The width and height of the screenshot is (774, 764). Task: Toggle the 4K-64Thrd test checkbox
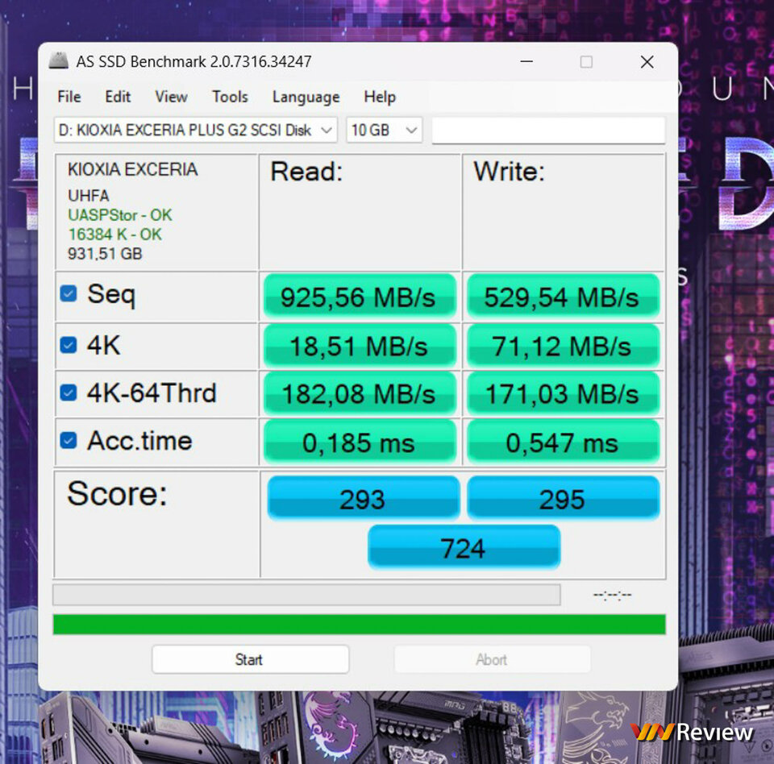[69, 392]
